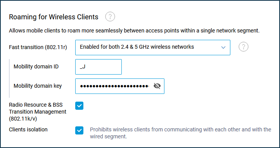This screenshot has width=280, height=148.
Task: Place cursor after '_J' in domain ID
Action: pyautogui.click(x=85, y=67)
